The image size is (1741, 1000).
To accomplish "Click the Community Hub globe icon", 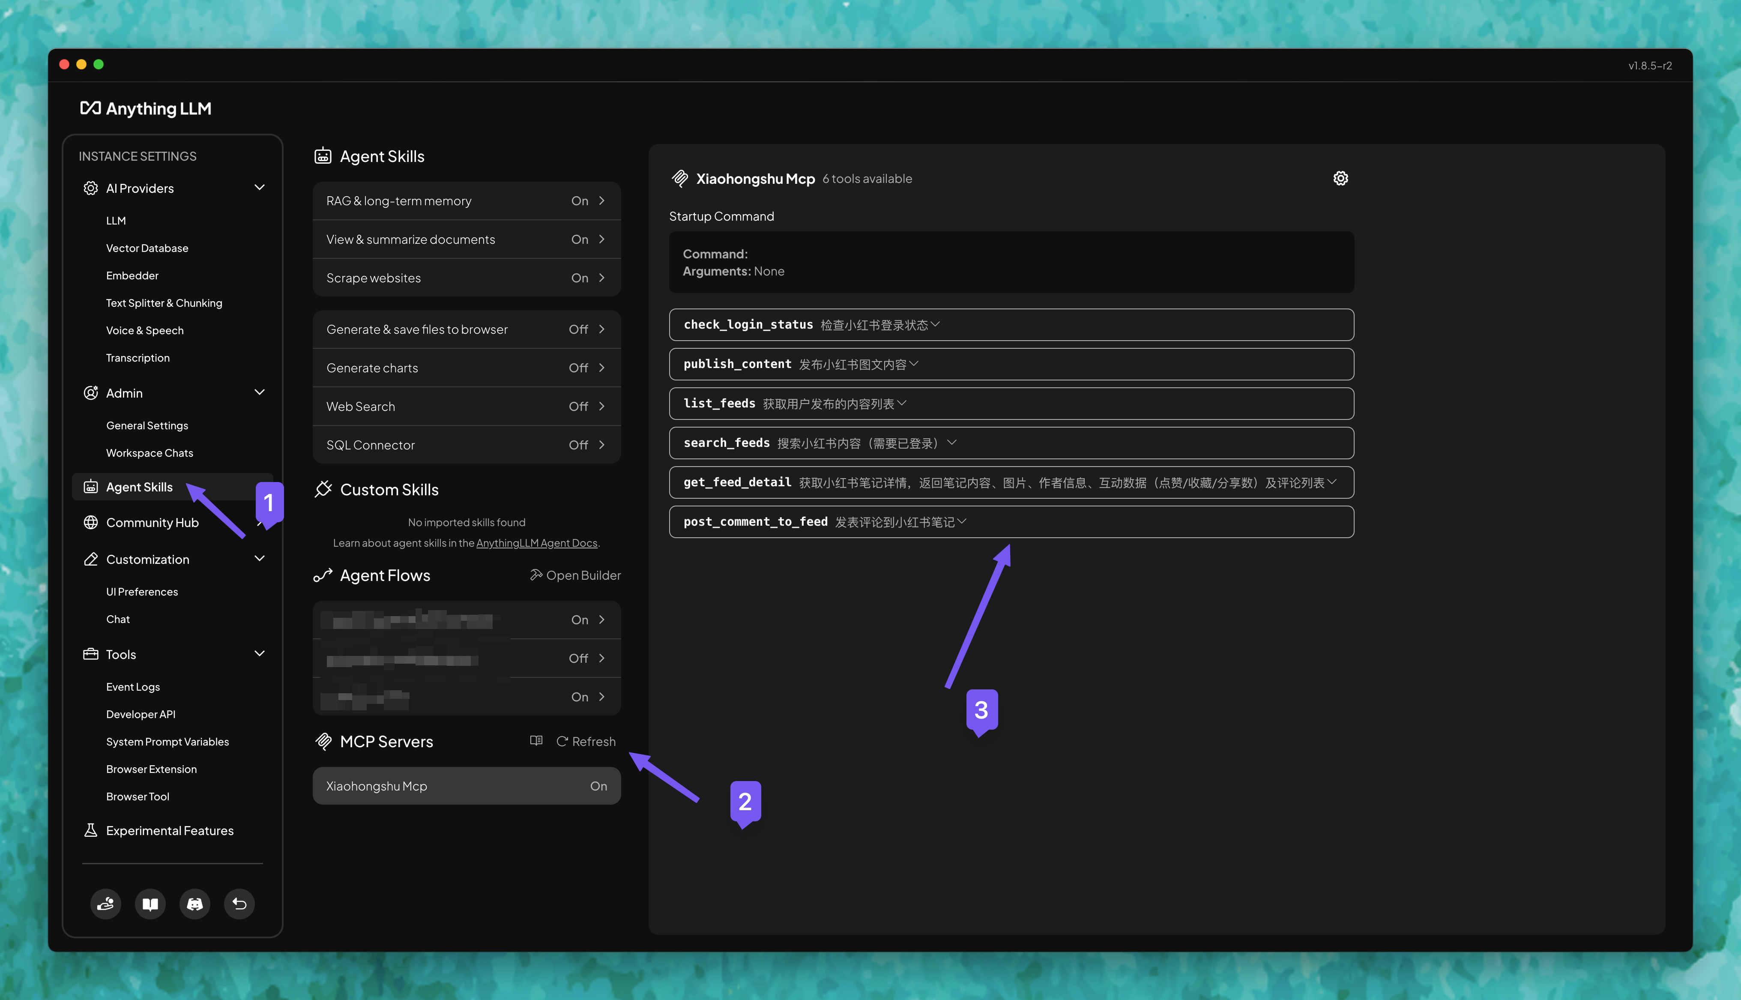I will coord(91,523).
